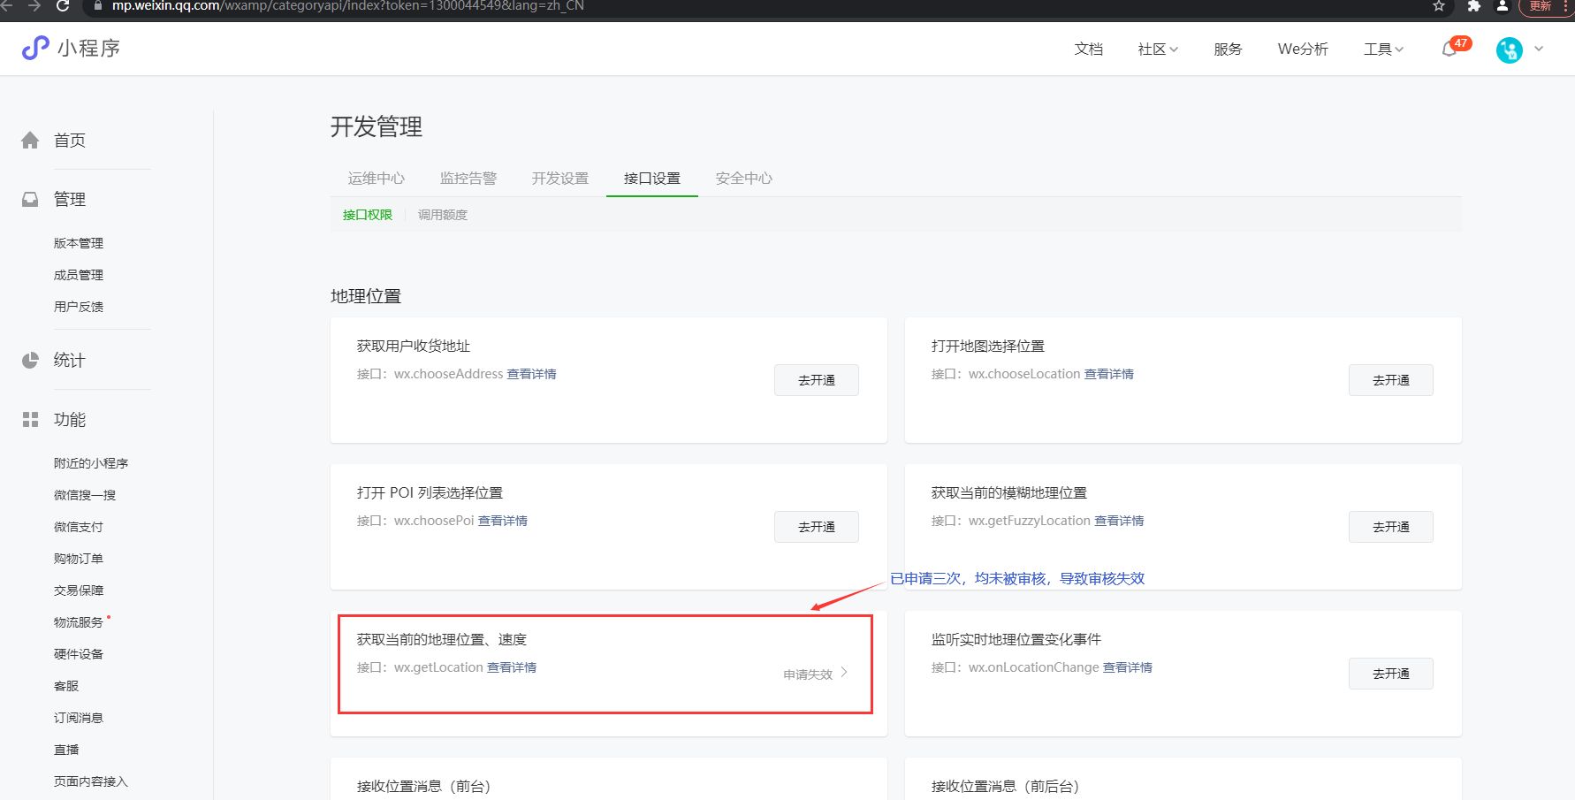This screenshot has height=800, width=1575.
Task: Open the notification bell with 47 badge
Action: (1449, 49)
